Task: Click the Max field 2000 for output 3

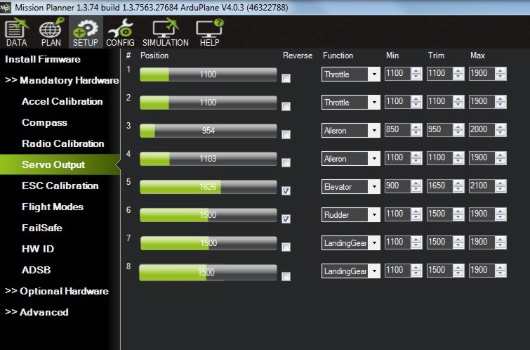Action: [482, 129]
